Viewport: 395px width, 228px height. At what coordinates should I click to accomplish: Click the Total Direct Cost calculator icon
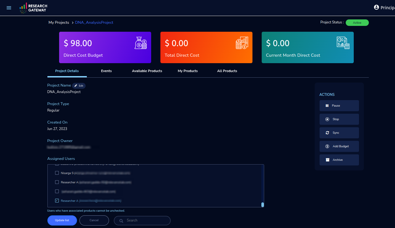(x=242, y=43)
